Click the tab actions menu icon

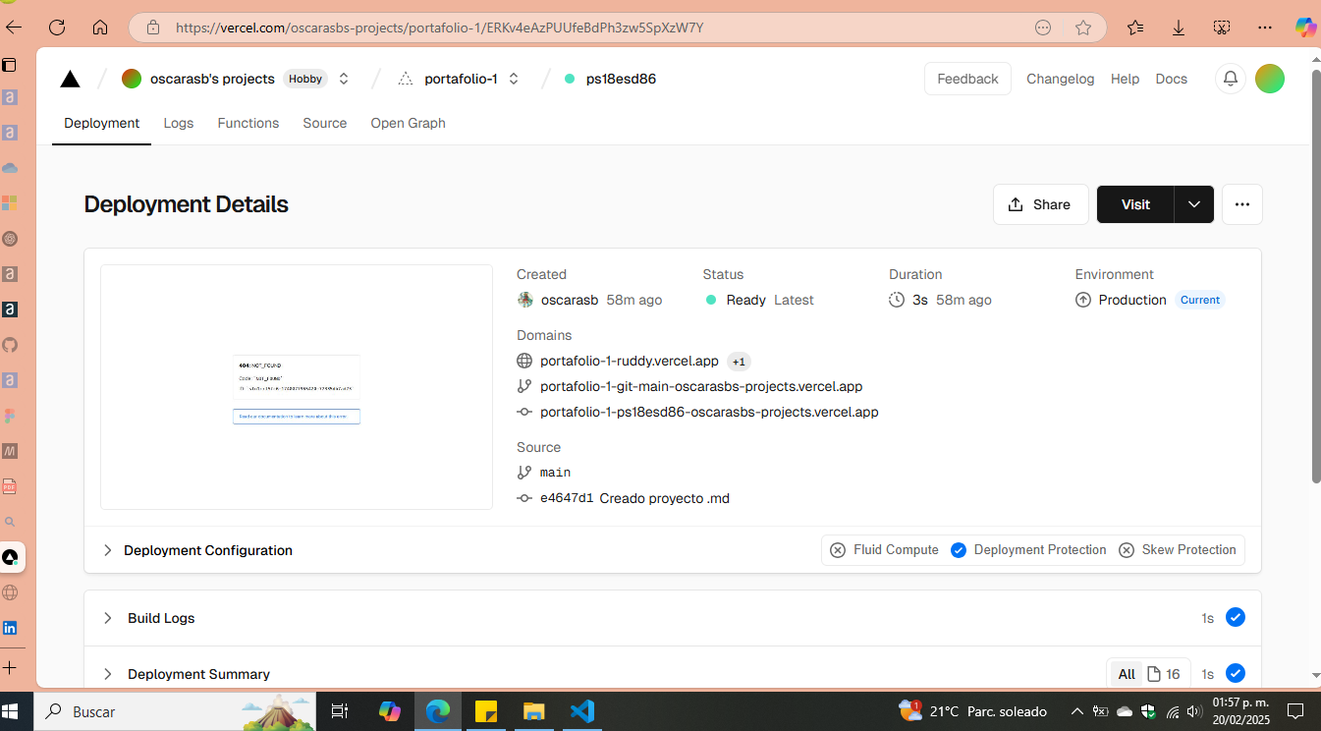pos(10,65)
